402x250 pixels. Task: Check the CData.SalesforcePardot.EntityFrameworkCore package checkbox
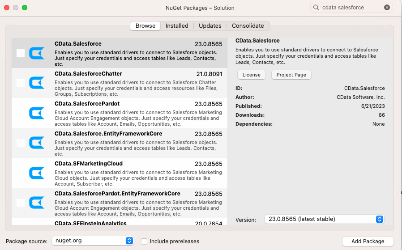(21, 203)
